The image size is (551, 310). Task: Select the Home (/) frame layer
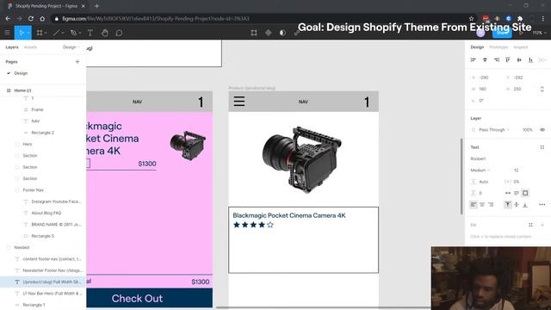pos(22,90)
